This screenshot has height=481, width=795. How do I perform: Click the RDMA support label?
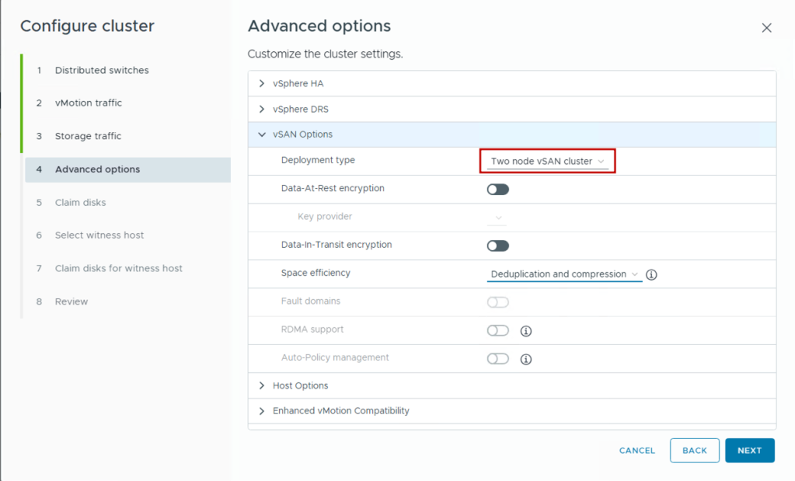tap(312, 329)
